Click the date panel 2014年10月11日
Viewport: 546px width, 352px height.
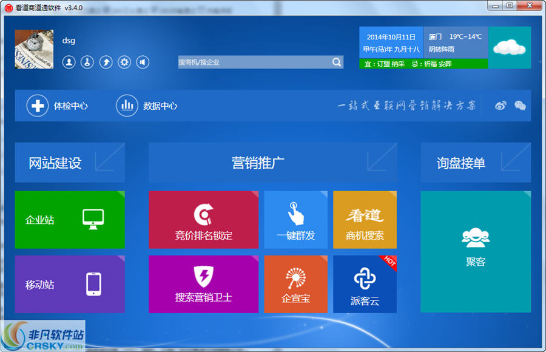[391, 42]
